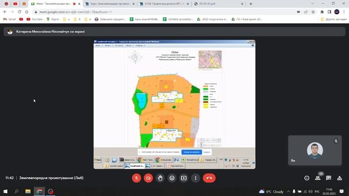
Task: Open the emoji reactions button
Action: (172, 178)
